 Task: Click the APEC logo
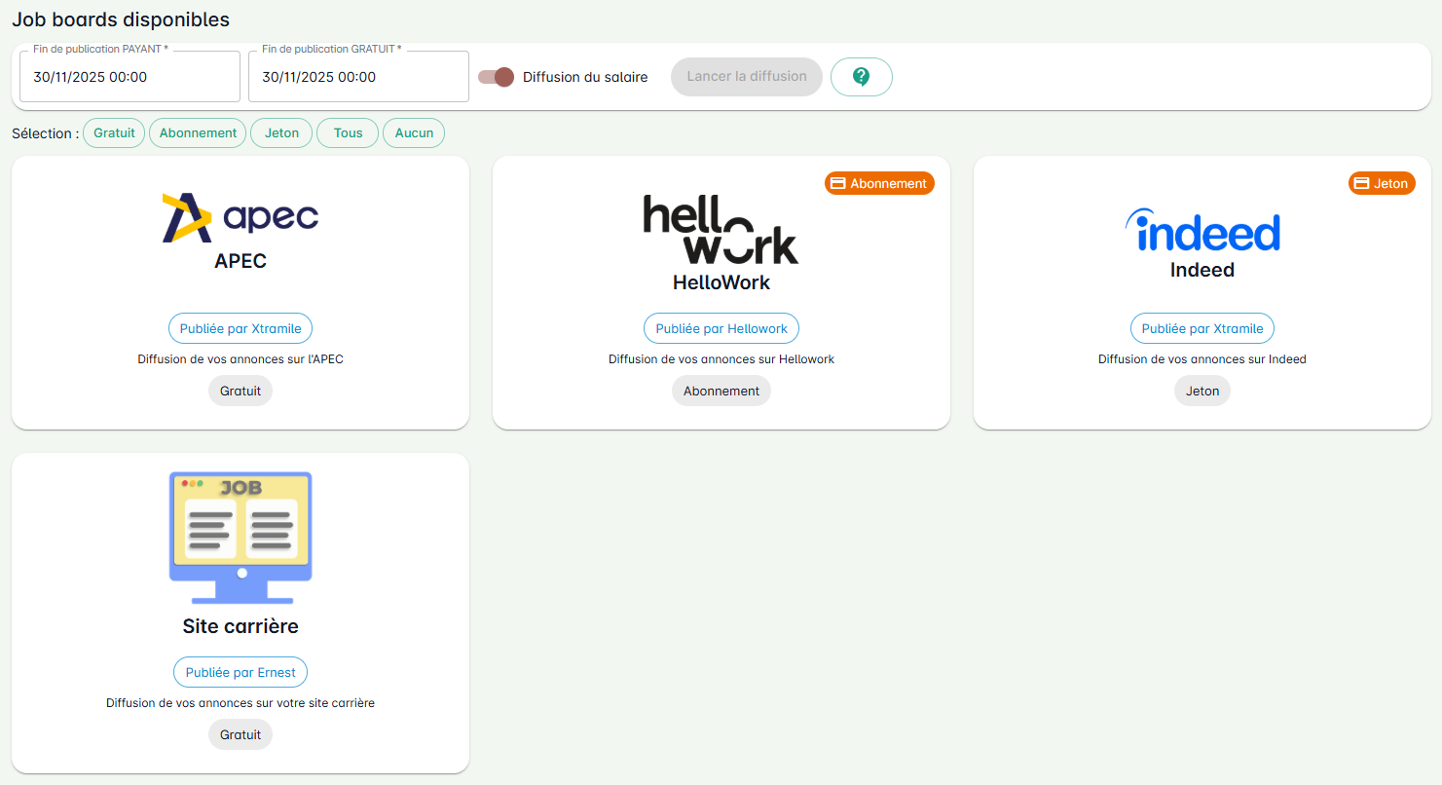click(x=240, y=217)
